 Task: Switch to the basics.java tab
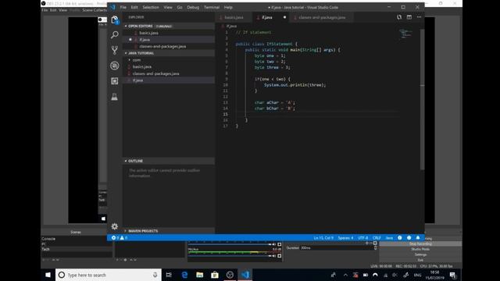tap(234, 17)
